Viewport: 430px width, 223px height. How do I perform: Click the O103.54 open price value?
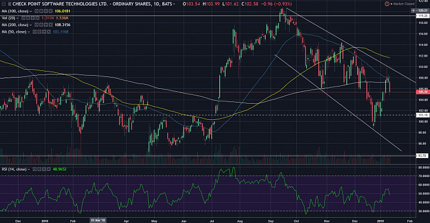click(192, 4)
